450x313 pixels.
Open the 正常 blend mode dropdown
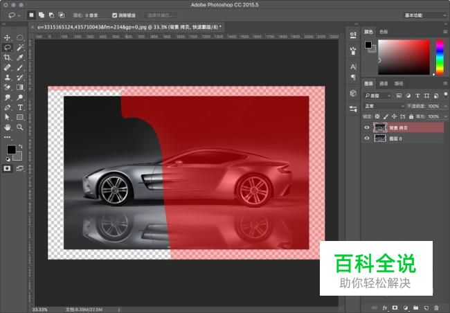coord(381,106)
